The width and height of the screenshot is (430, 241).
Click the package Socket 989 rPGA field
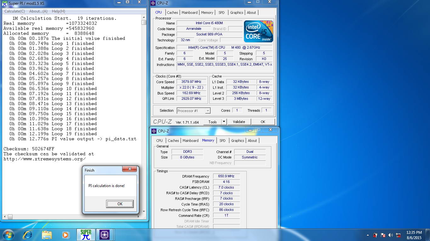coord(210,35)
